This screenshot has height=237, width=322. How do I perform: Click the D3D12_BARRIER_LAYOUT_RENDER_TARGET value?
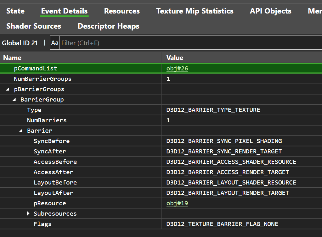(x=228, y=193)
